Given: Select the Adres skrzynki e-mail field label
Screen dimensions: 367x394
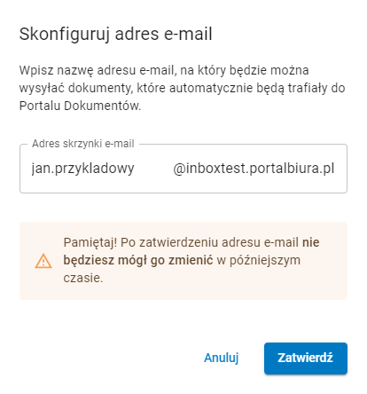Looking at the screenshot, I should point(83,144).
